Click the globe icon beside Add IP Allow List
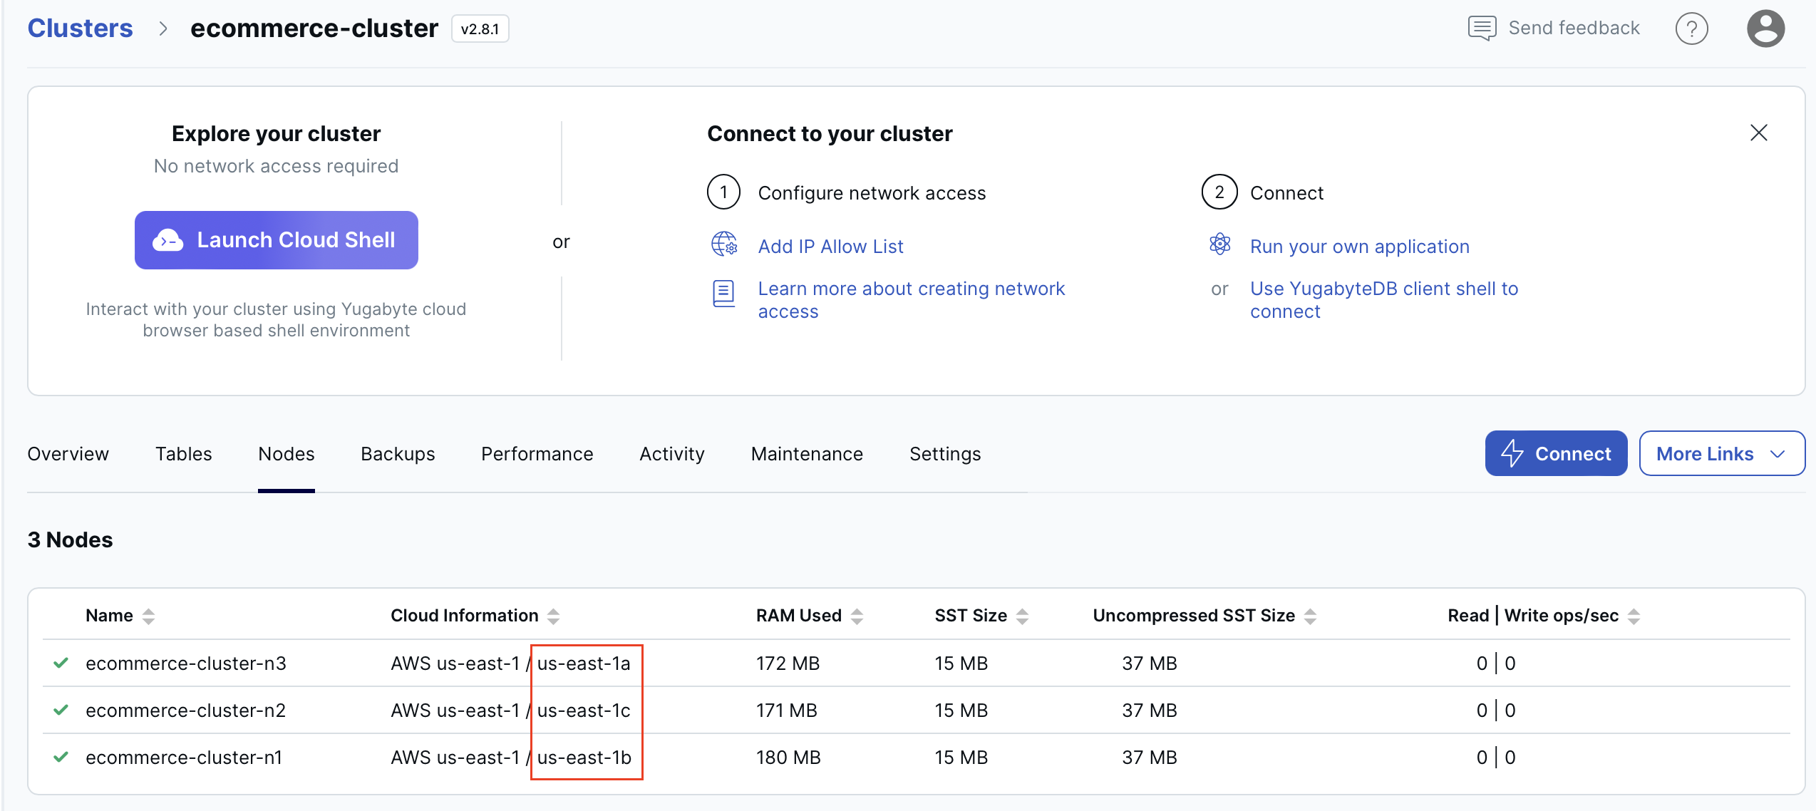This screenshot has width=1816, height=811. (x=723, y=244)
